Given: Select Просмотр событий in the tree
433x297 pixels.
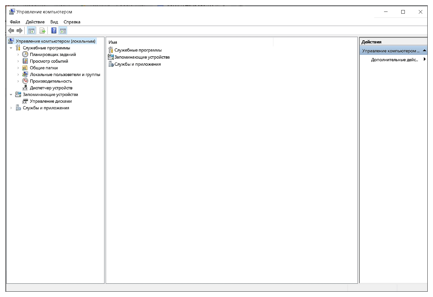Looking at the screenshot, I should pos(49,61).
